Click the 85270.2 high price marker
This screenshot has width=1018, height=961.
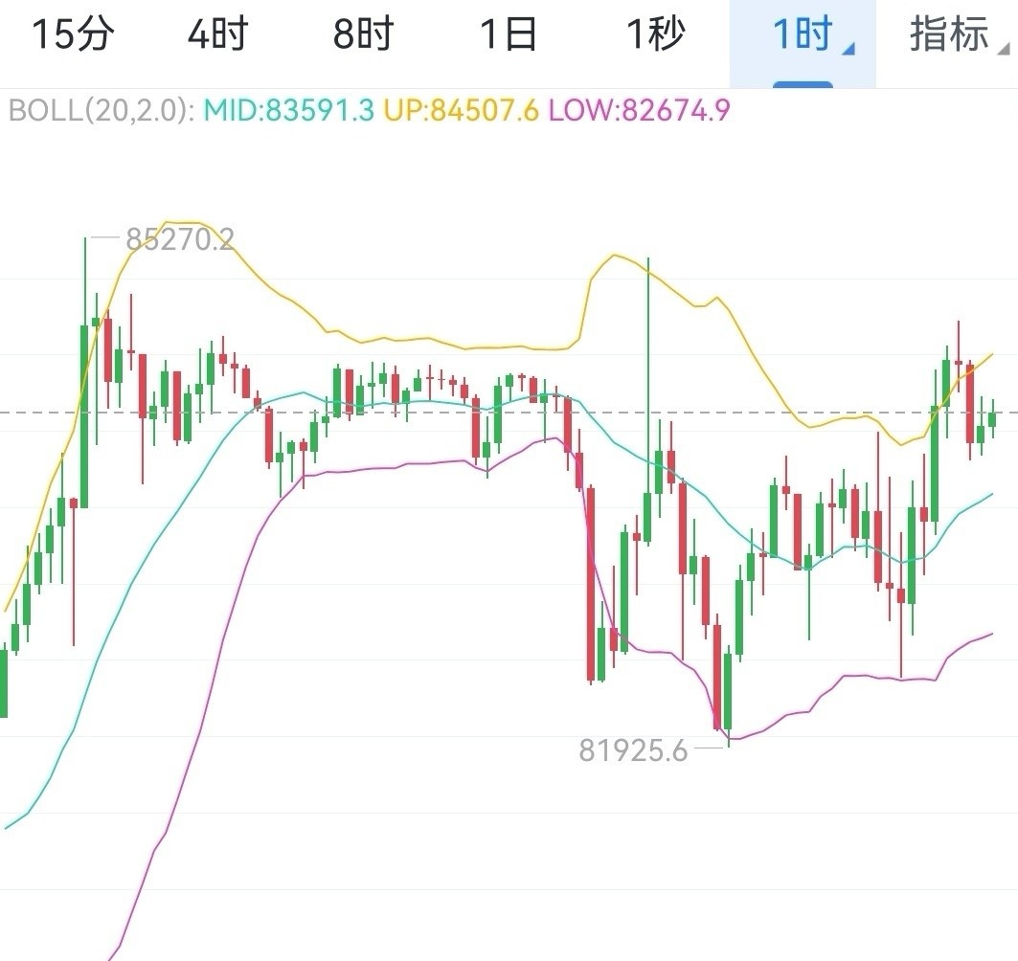[179, 239]
